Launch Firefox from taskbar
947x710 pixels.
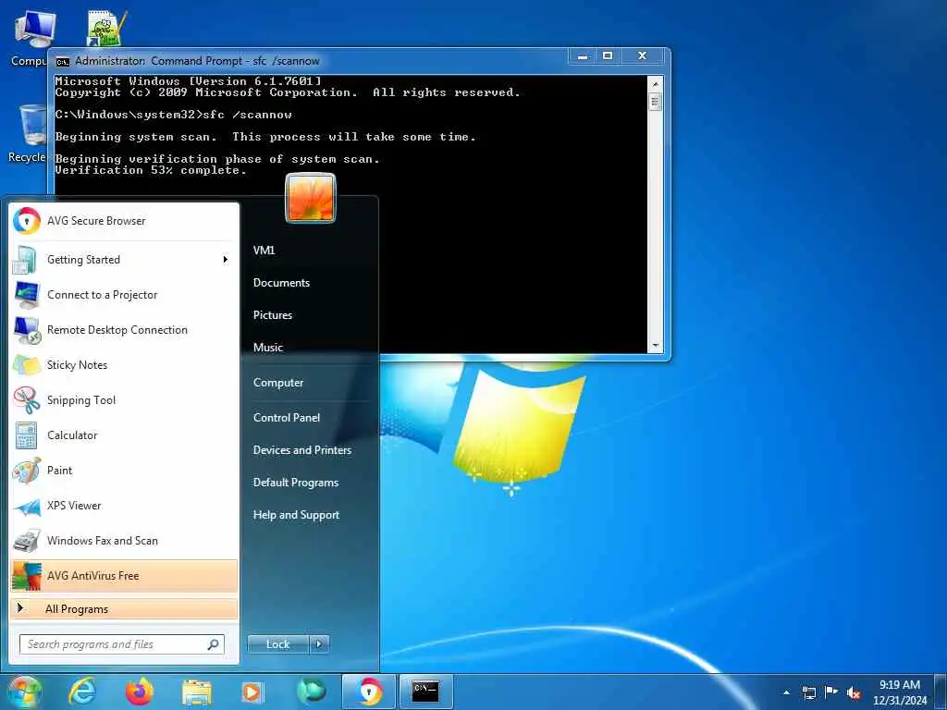(x=140, y=692)
